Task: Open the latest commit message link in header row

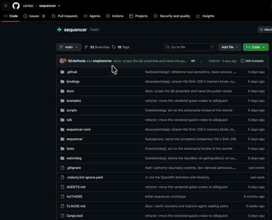Action: tap(150, 61)
